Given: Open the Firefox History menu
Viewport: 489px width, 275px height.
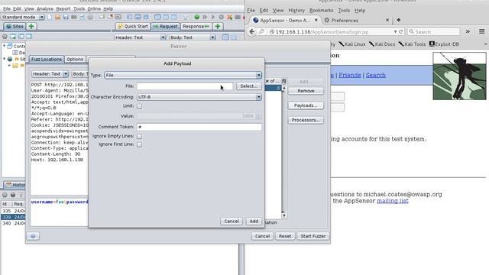Looking at the screenshot, I should pos(296,10).
